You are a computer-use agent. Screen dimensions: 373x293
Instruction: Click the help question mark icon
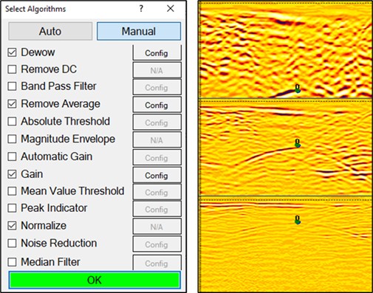pyautogui.click(x=141, y=9)
